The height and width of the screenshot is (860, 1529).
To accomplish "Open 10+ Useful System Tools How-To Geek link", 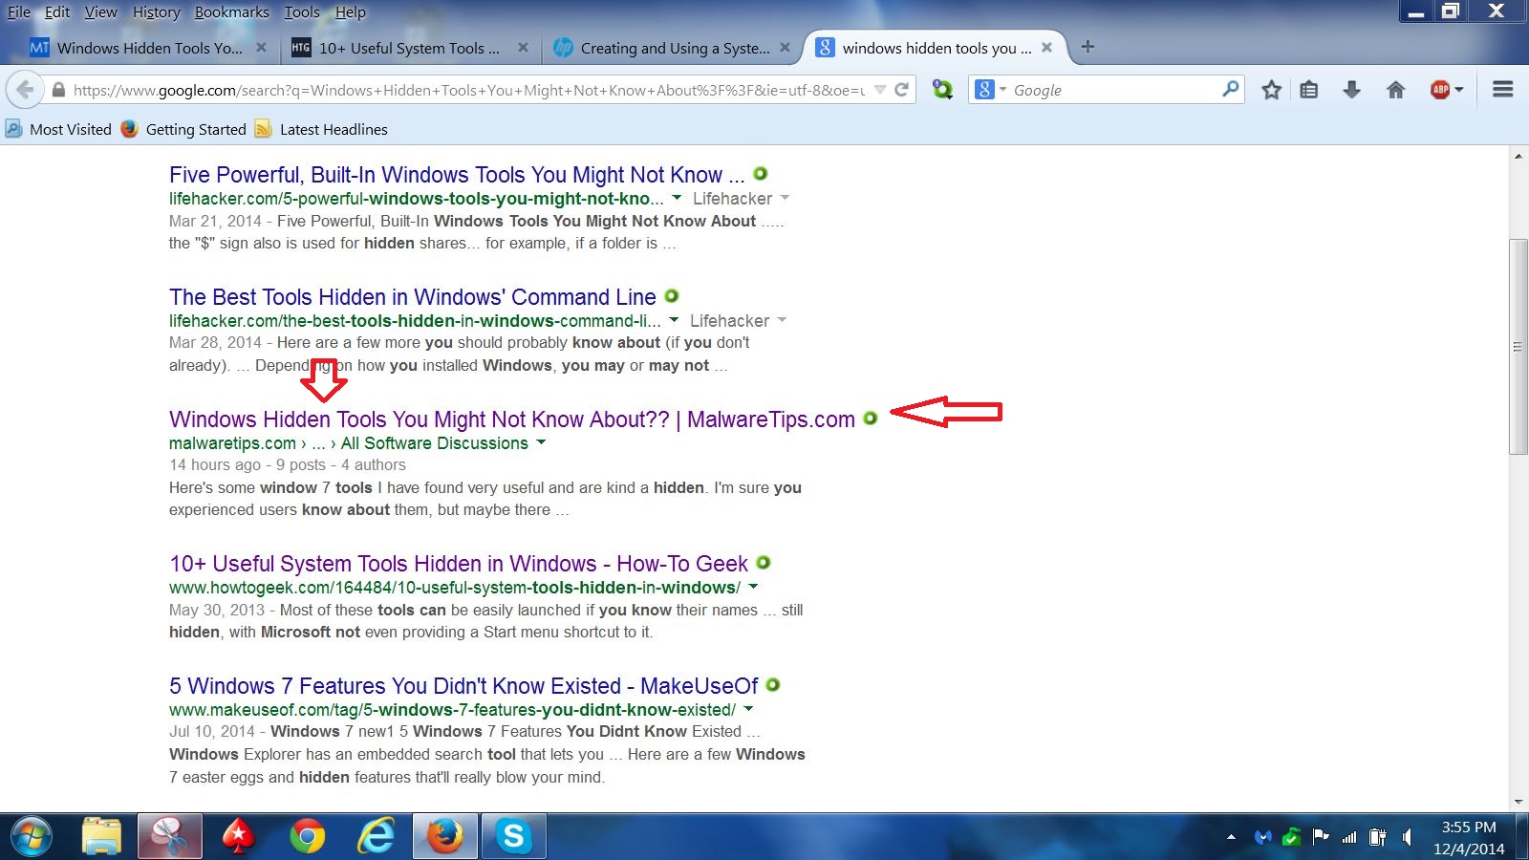I will click(x=459, y=564).
